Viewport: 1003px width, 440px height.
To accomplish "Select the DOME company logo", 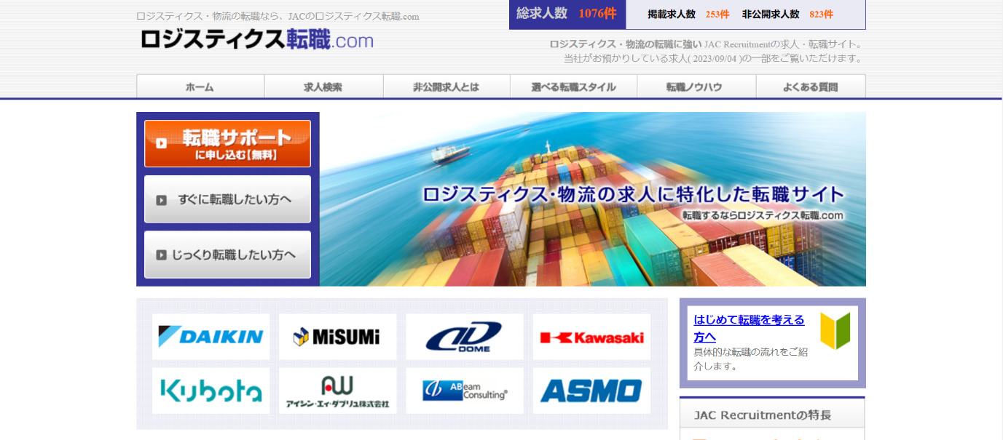I will click(x=464, y=337).
